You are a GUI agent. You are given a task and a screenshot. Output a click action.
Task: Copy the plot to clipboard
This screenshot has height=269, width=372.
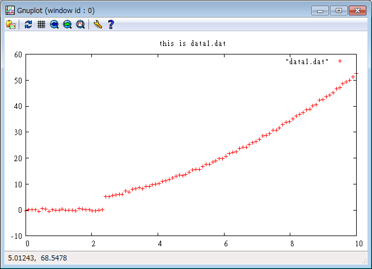[11, 24]
